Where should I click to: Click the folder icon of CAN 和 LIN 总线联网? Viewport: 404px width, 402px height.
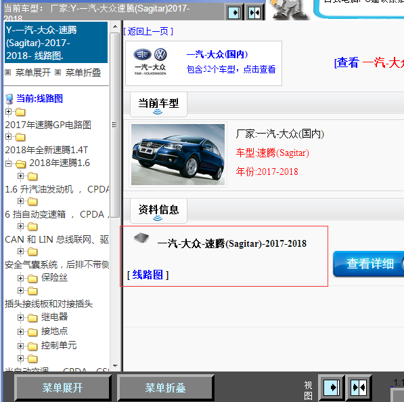tap(32, 227)
